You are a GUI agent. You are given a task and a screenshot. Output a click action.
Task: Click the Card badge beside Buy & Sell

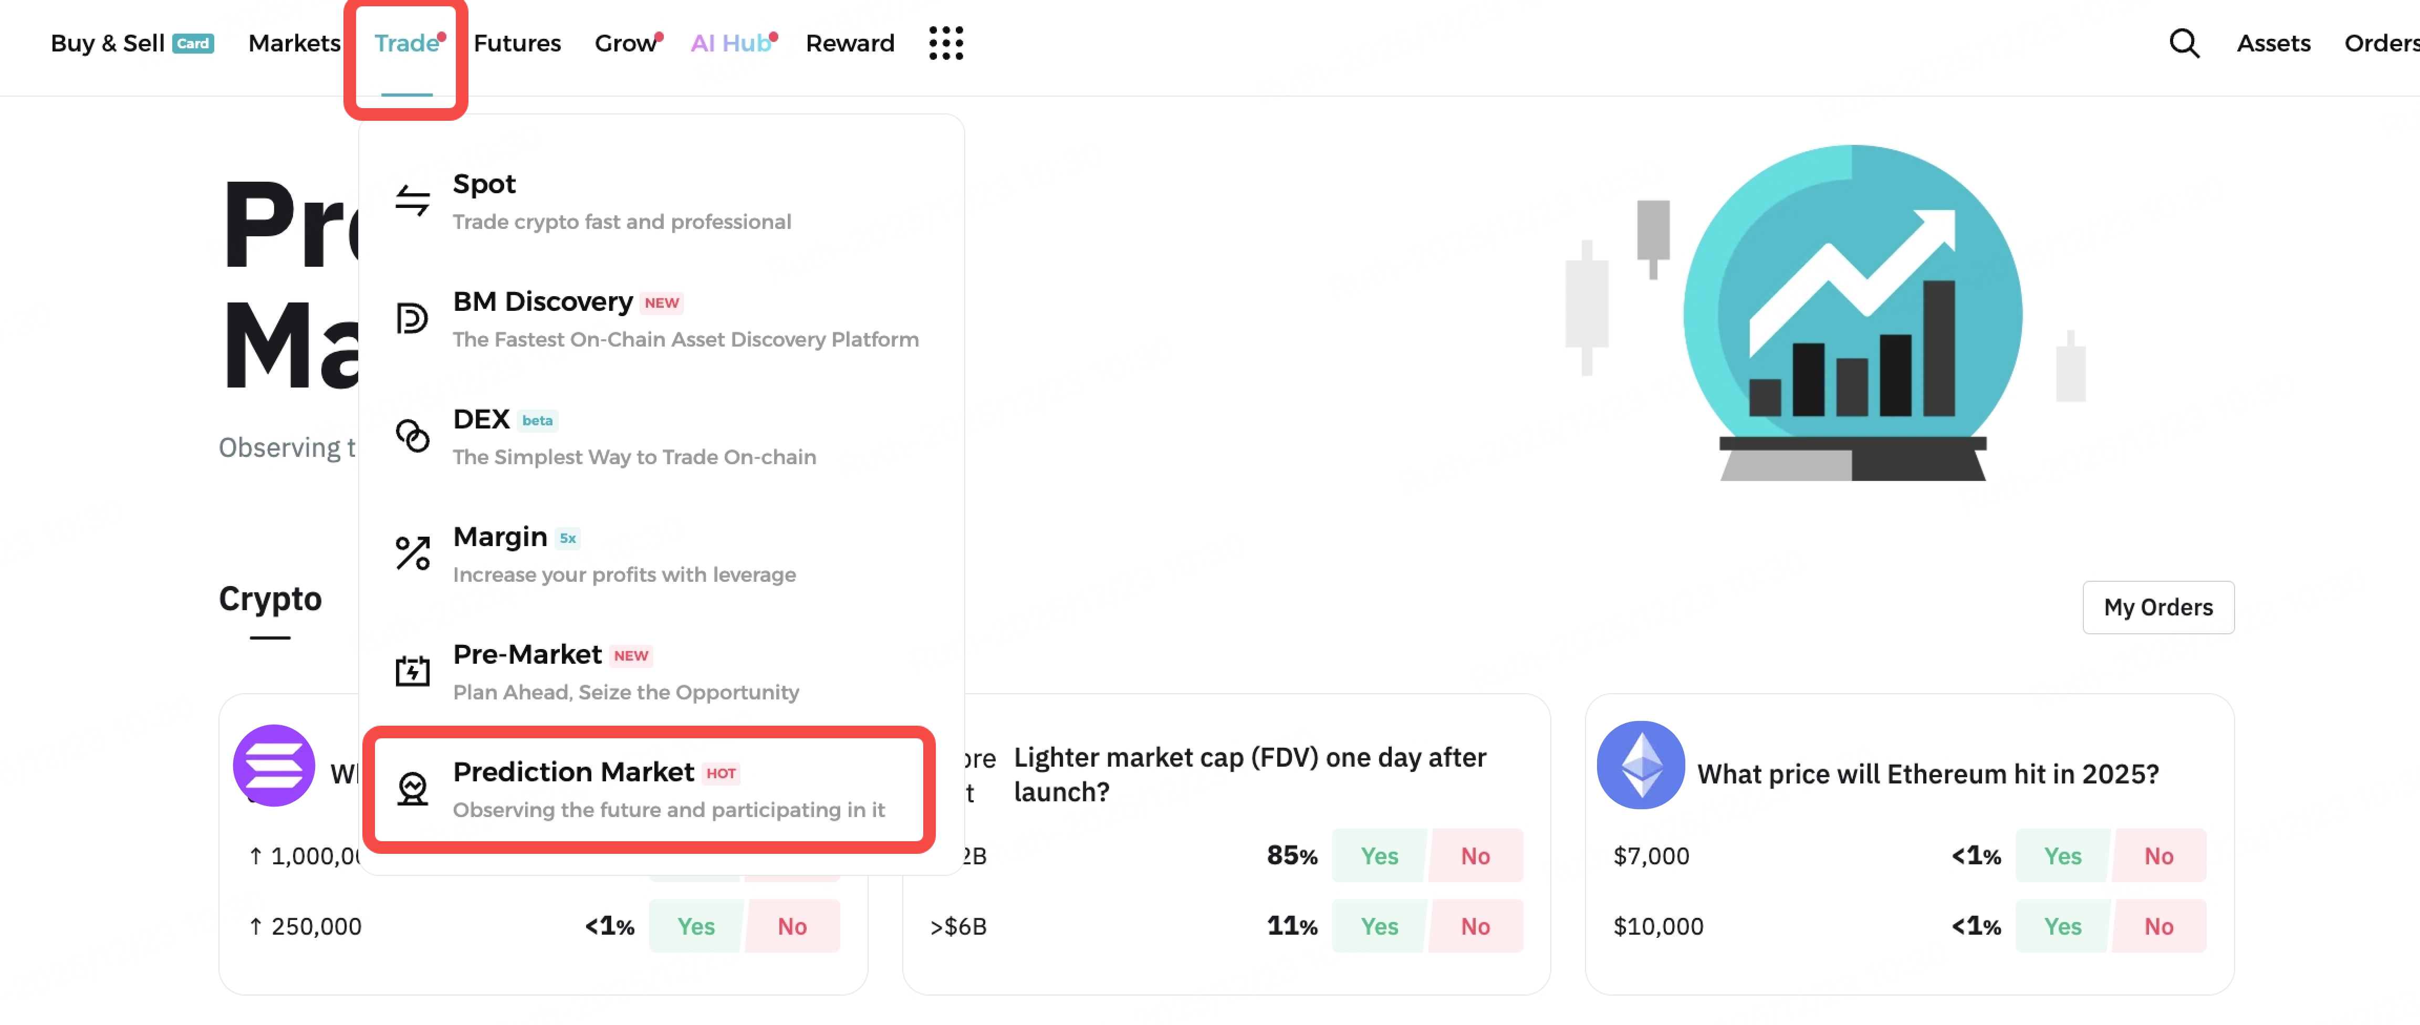[x=193, y=43]
